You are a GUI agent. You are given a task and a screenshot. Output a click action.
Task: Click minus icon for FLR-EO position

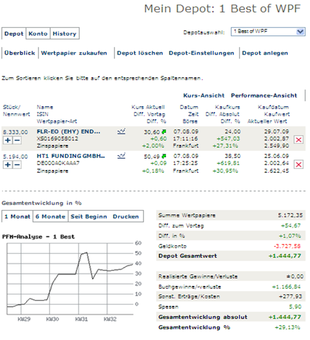[16, 140]
